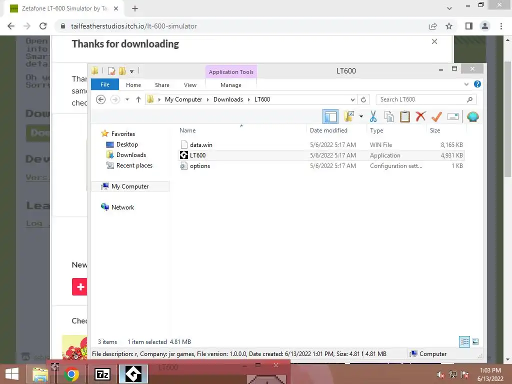512x384 pixels.
Task: Switch to Details view button
Action: click(464, 341)
